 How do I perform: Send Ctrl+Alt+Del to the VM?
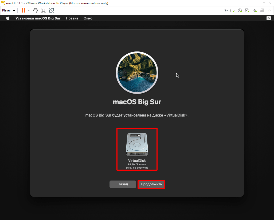pyautogui.click(x=36, y=10)
